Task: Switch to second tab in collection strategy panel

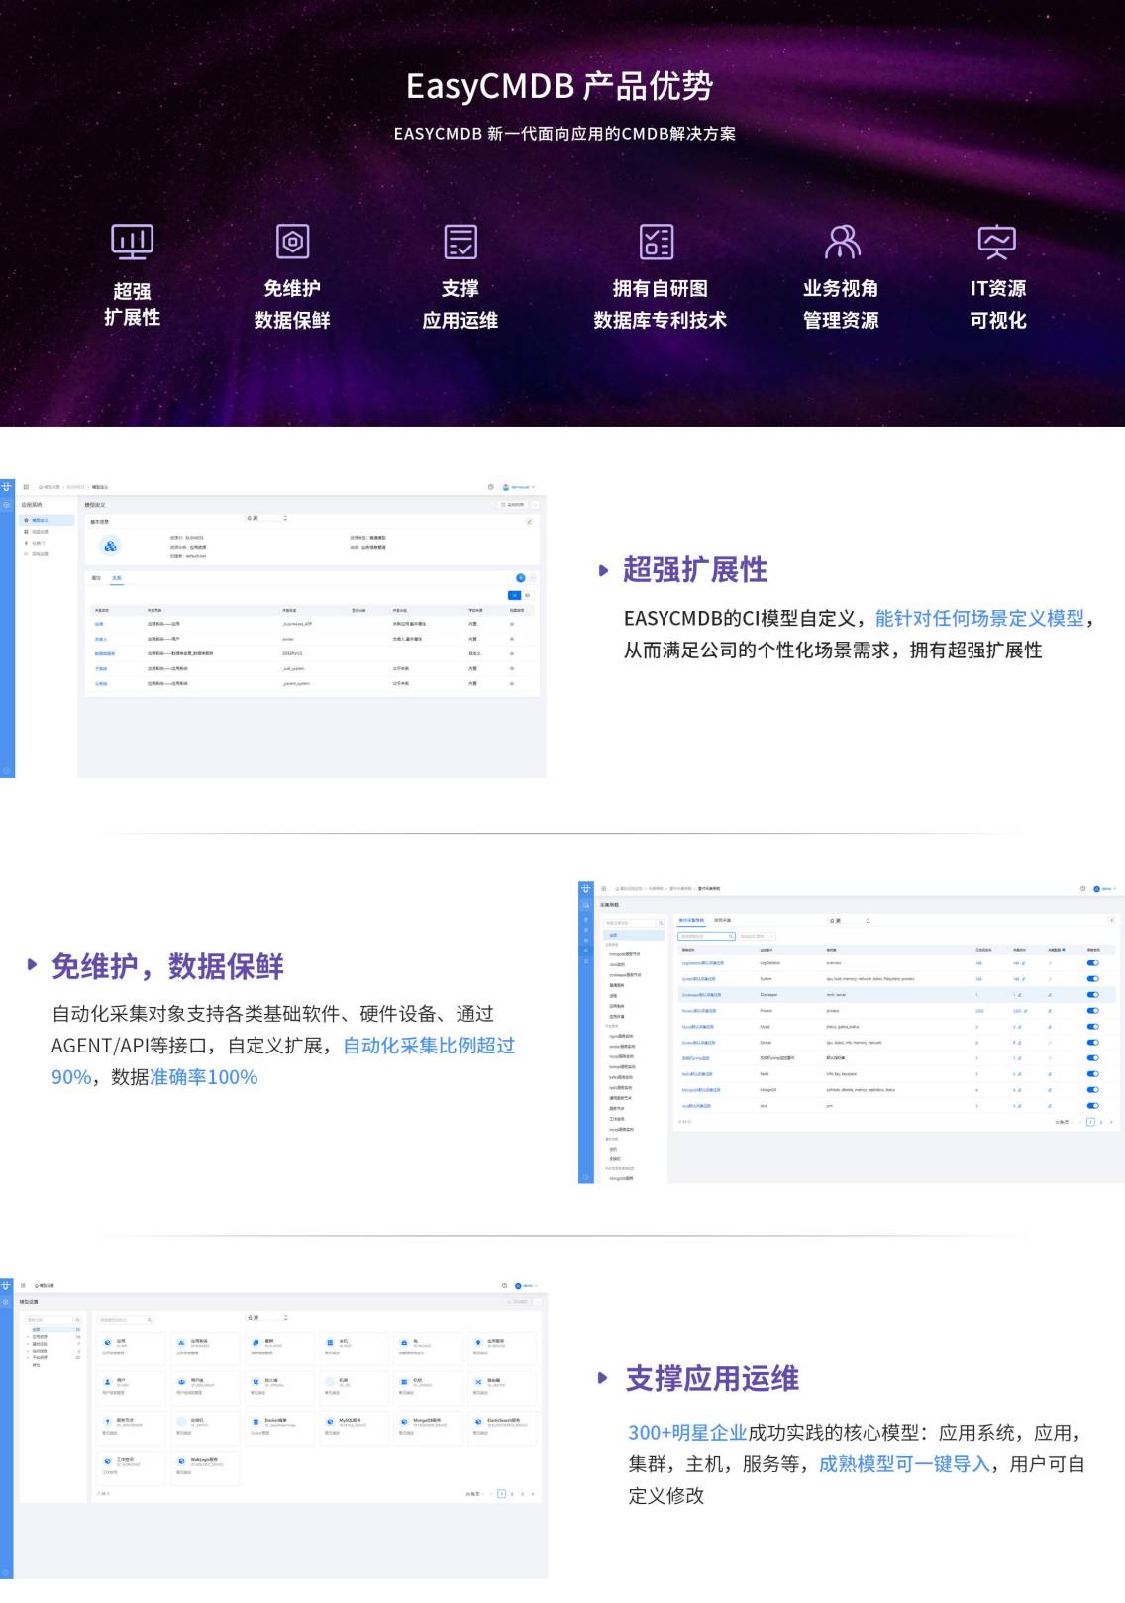Action: click(723, 920)
